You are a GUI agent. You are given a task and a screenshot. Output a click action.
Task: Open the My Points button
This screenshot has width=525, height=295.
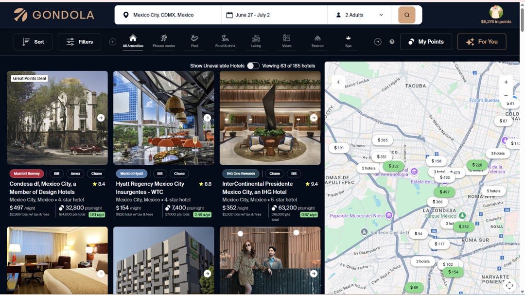(x=426, y=42)
